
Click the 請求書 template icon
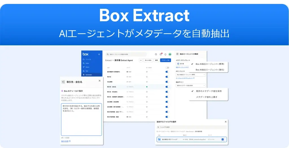178,64
